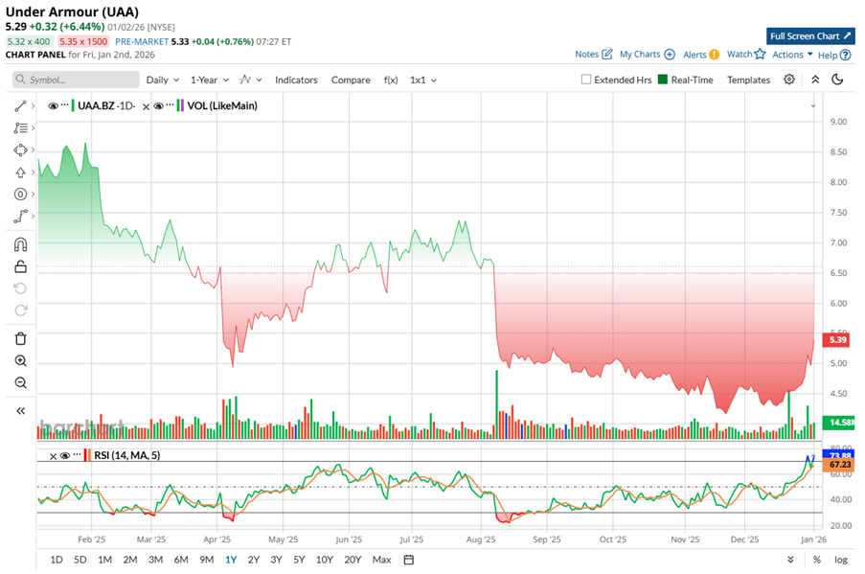Click the 67.23 RSI value label

pos(839,465)
